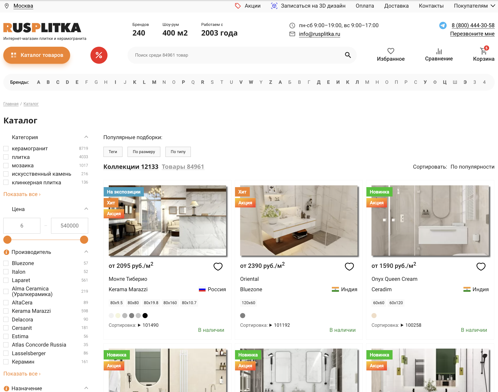Open the Сравнение comparison chart icon
The image size is (498, 392).
[439, 51]
